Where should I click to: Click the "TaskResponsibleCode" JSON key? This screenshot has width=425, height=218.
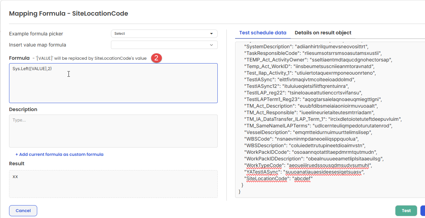[x=271, y=53]
